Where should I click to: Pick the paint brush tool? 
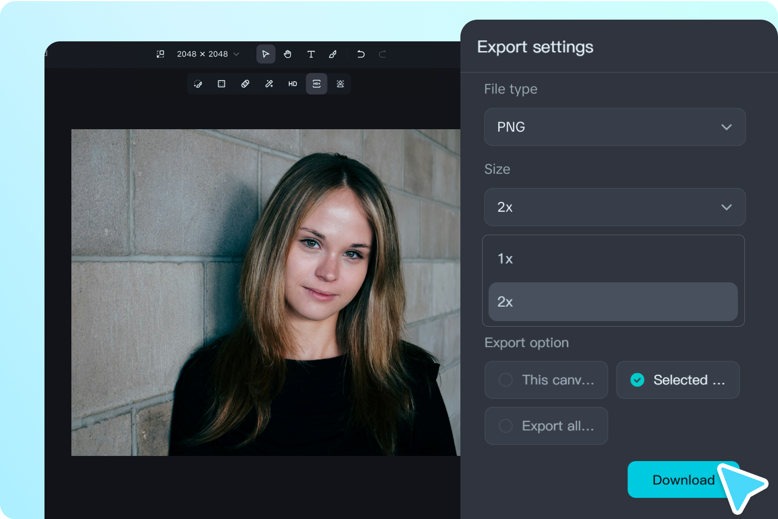click(x=333, y=54)
